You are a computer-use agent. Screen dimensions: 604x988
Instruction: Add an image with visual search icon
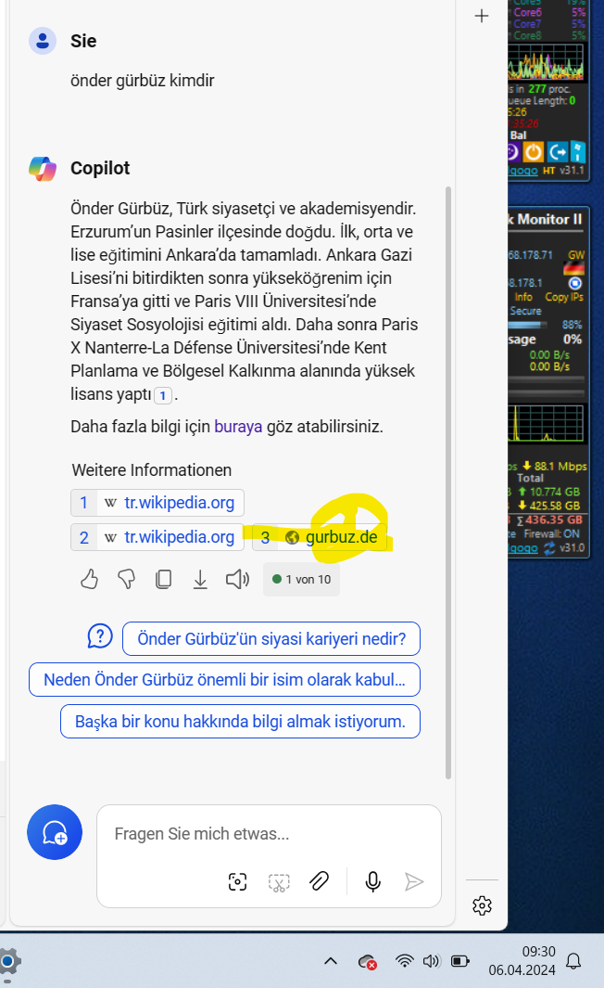click(238, 881)
